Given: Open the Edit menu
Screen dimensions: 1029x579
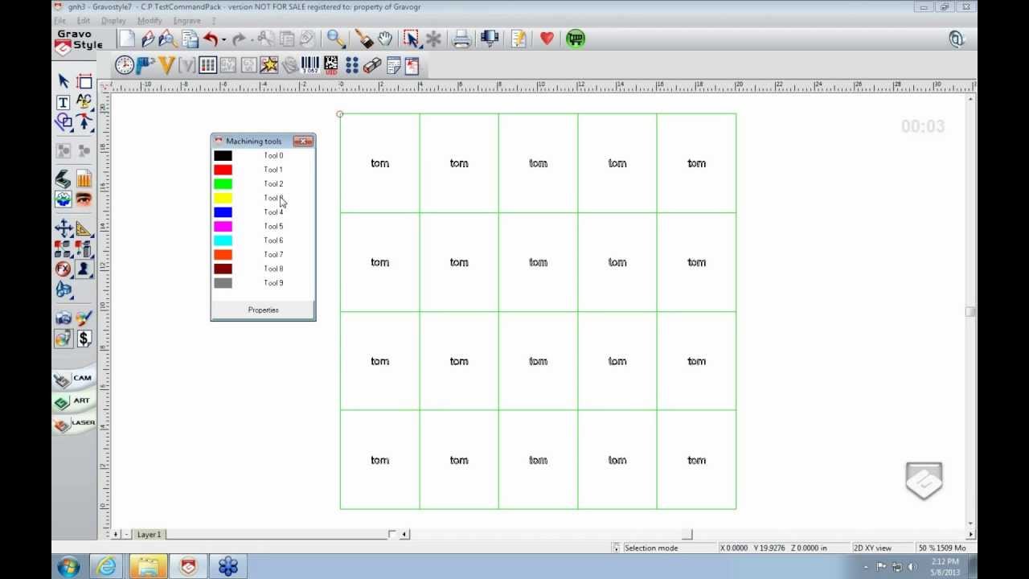Looking at the screenshot, I should tap(84, 21).
